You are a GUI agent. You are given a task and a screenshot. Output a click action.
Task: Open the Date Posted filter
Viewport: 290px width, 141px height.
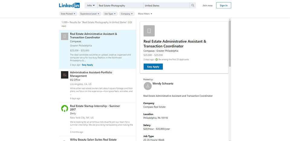point(68,14)
